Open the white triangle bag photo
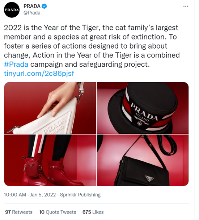 tap(50, 108)
